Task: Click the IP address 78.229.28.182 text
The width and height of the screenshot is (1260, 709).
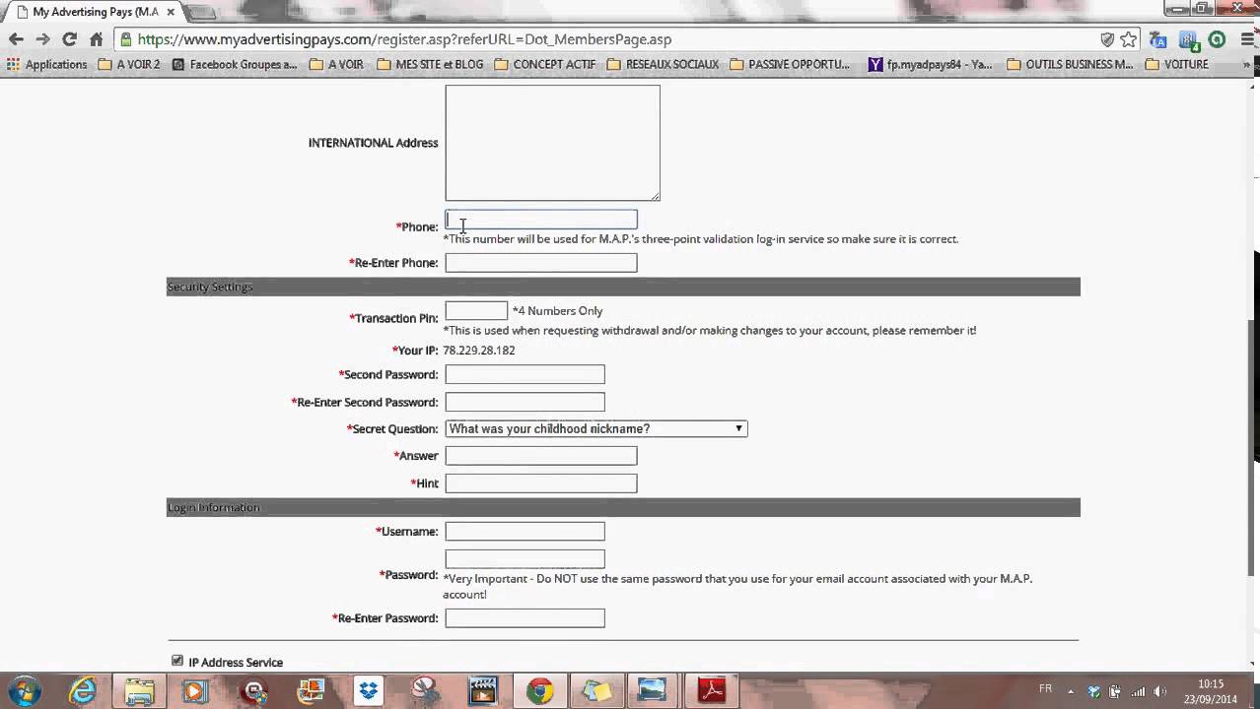Action: pos(478,351)
